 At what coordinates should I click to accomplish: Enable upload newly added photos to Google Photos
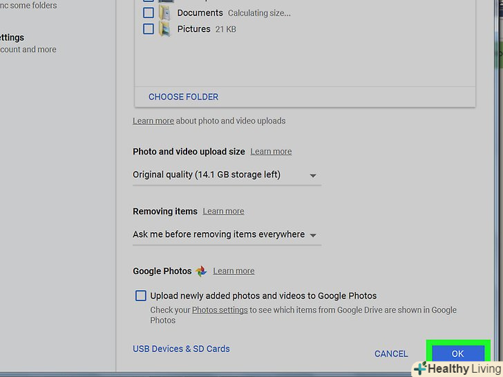click(141, 296)
